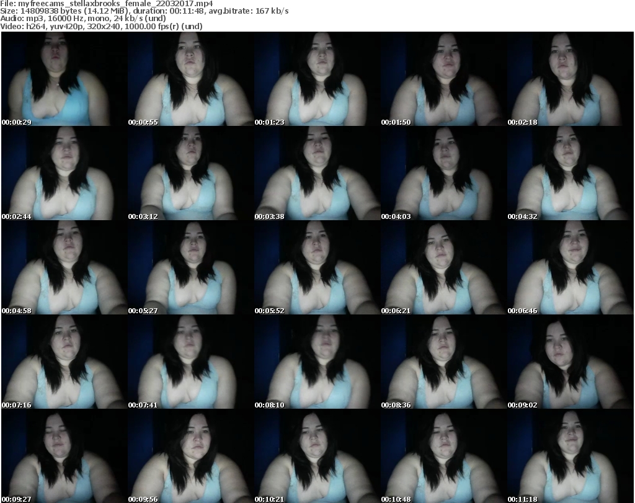Select the frame marked 00:09:56
This screenshot has height=503, width=635.
point(190,456)
